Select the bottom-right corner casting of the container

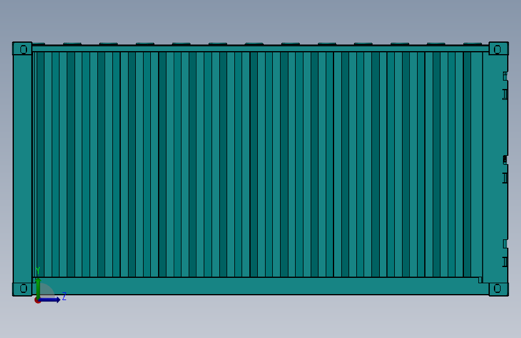[499, 289]
